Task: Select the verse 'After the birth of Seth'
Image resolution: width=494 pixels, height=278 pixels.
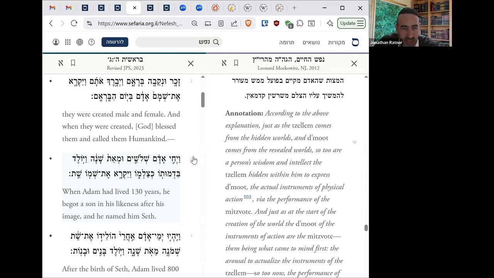Action: (x=120, y=269)
